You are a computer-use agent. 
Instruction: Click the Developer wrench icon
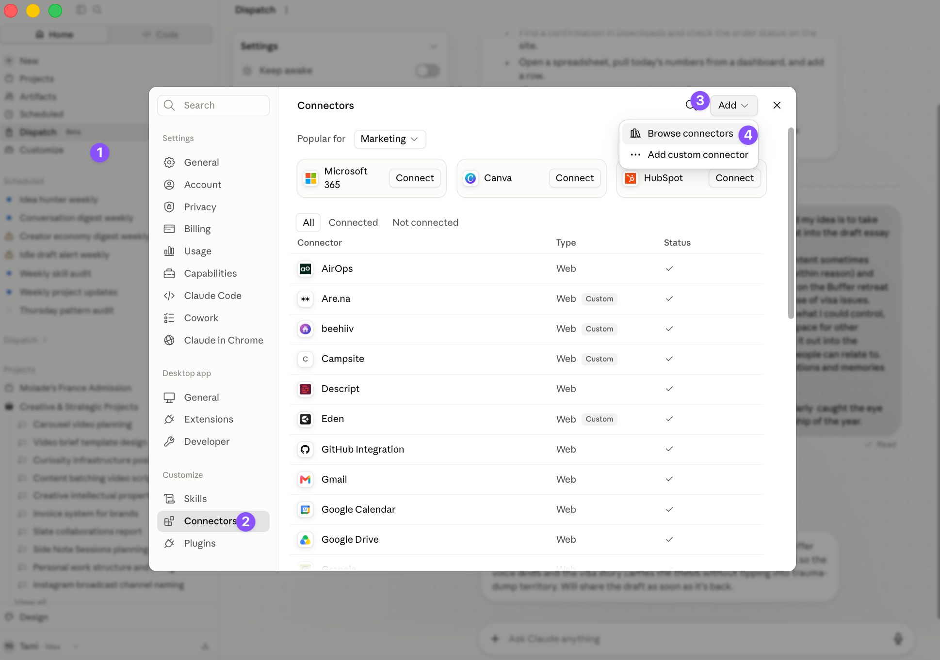coord(169,441)
